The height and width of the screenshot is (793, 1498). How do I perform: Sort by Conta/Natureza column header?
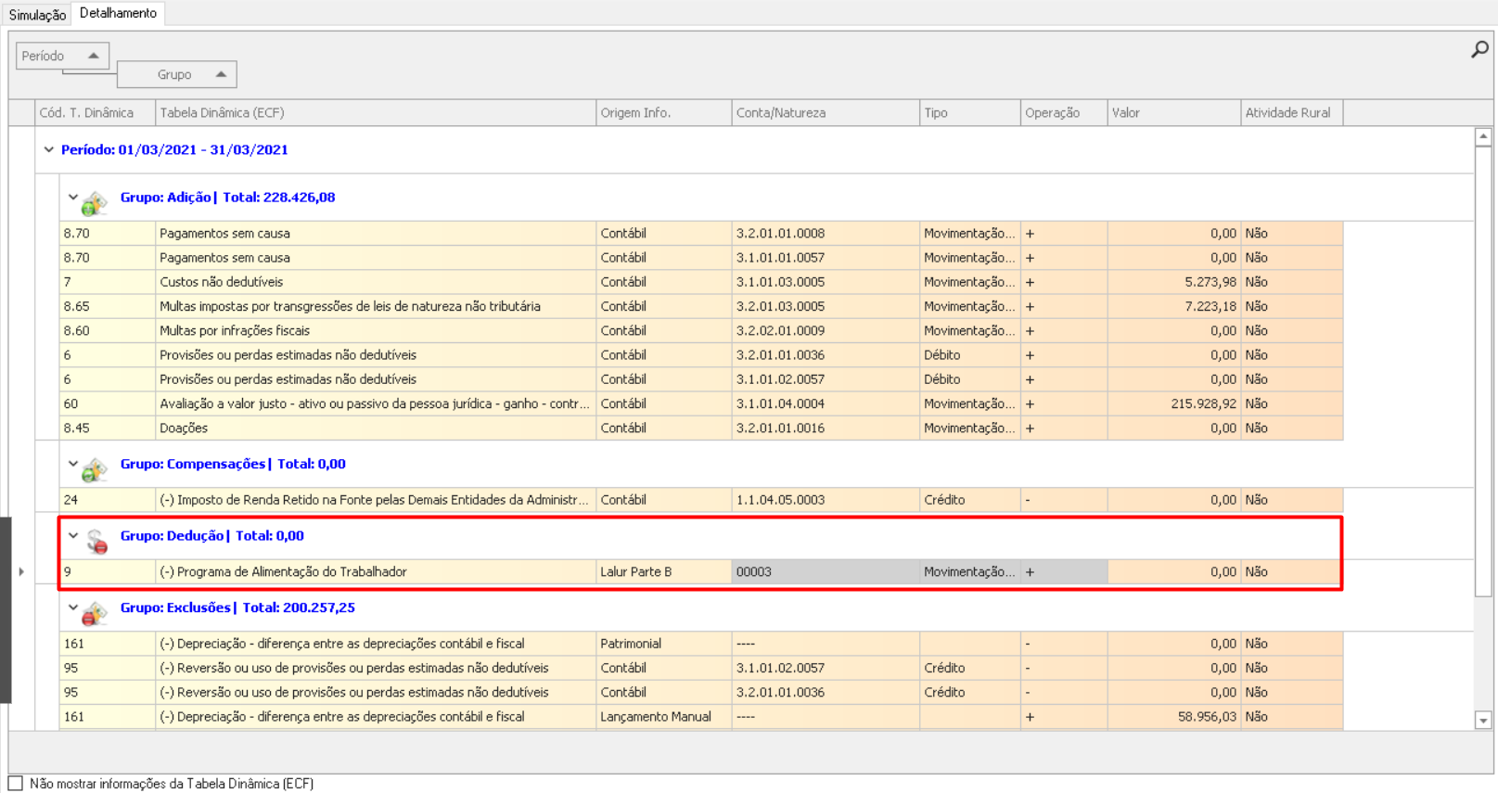click(x=826, y=113)
